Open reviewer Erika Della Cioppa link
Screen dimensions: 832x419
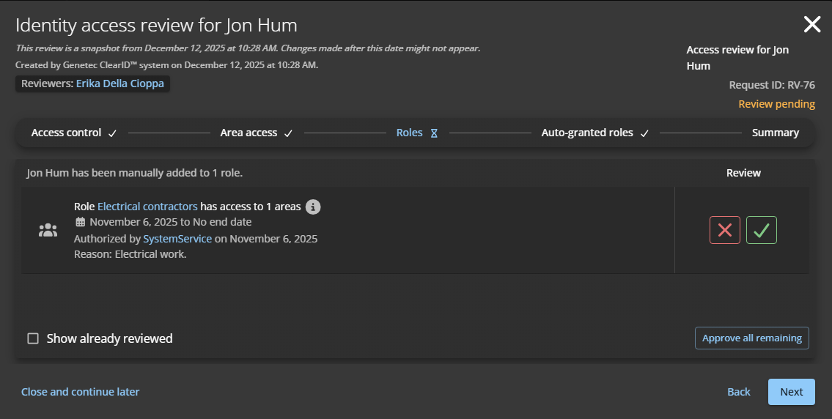click(119, 84)
